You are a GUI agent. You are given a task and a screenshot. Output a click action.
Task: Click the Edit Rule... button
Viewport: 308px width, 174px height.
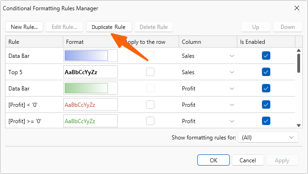pyautogui.click(x=64, y=27)
